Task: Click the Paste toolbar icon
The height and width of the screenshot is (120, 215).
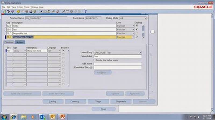Action: (49, 12)
